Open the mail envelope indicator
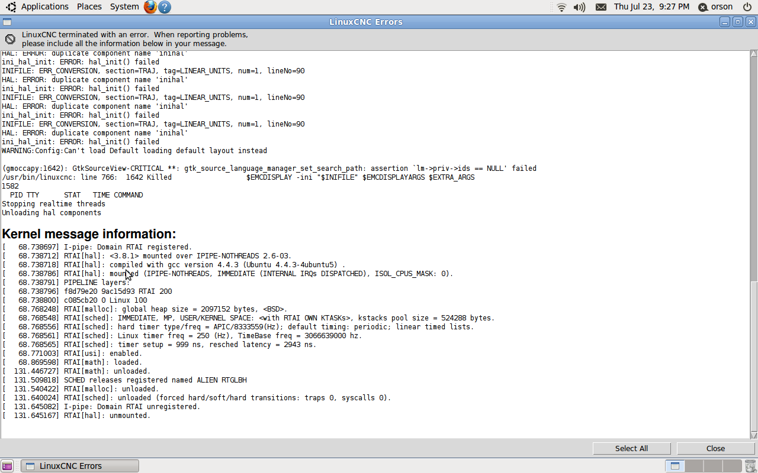 click(x=600, y=7)
